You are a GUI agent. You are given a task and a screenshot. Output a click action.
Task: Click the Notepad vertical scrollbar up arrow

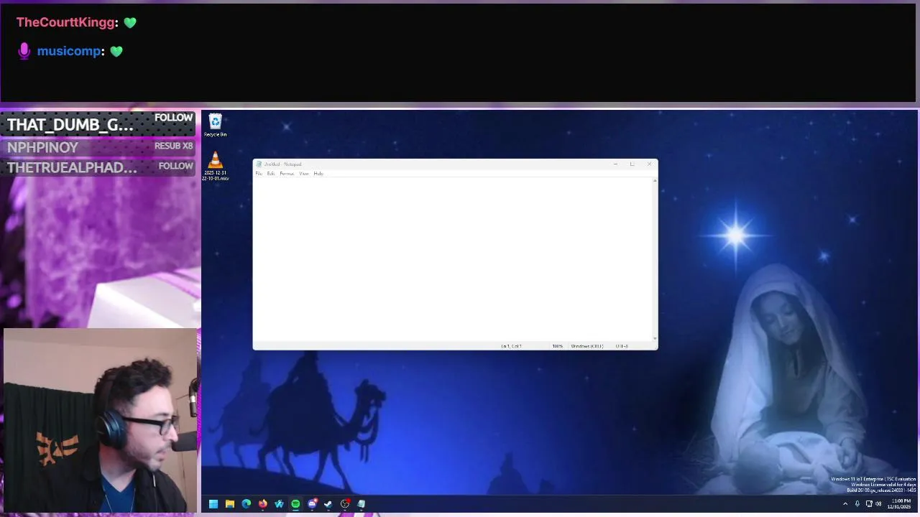click(x=655, y=181)
